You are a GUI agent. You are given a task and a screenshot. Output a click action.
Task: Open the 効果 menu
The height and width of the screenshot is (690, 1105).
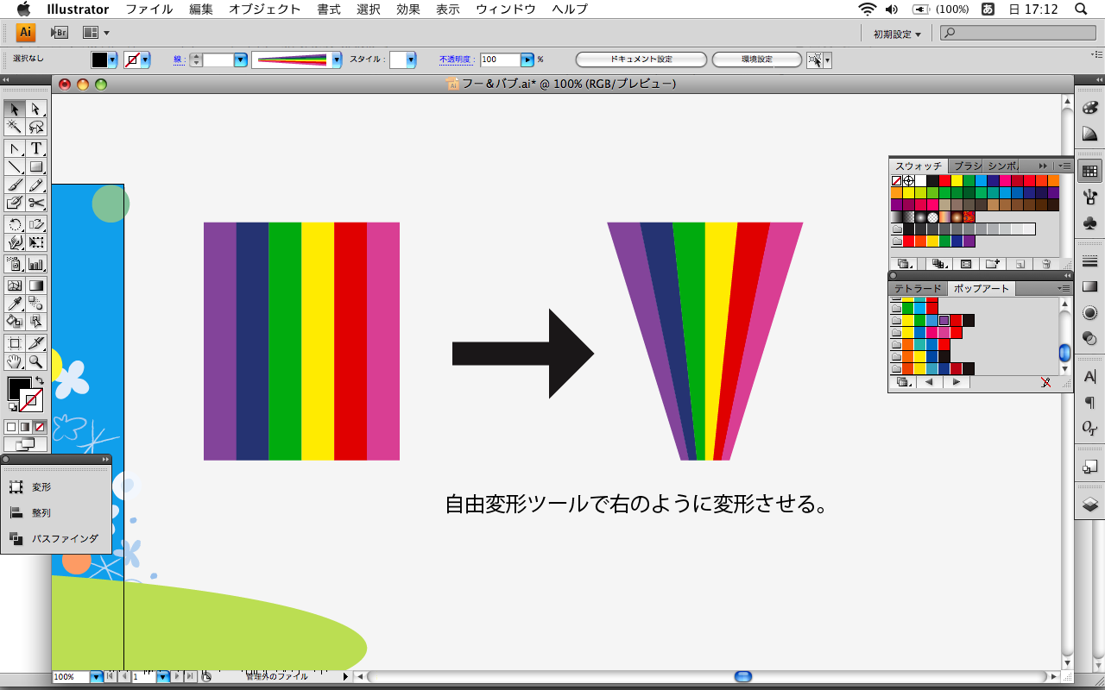coord(408,9)
